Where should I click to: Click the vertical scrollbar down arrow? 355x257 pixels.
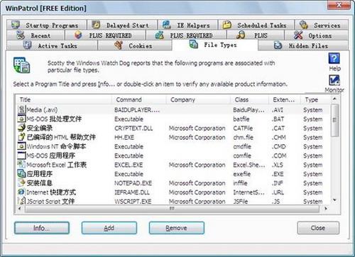click(x=334, y=200)
